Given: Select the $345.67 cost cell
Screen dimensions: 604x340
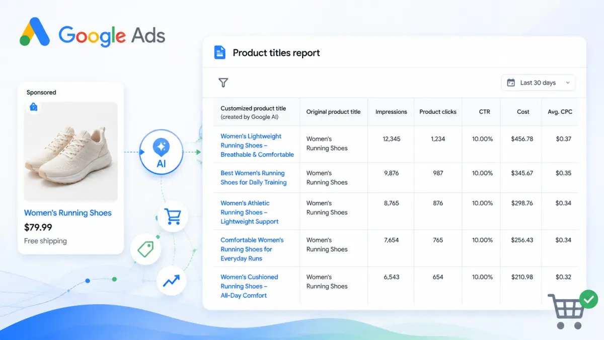Looking at the screenshot, I should coord(522,173).
